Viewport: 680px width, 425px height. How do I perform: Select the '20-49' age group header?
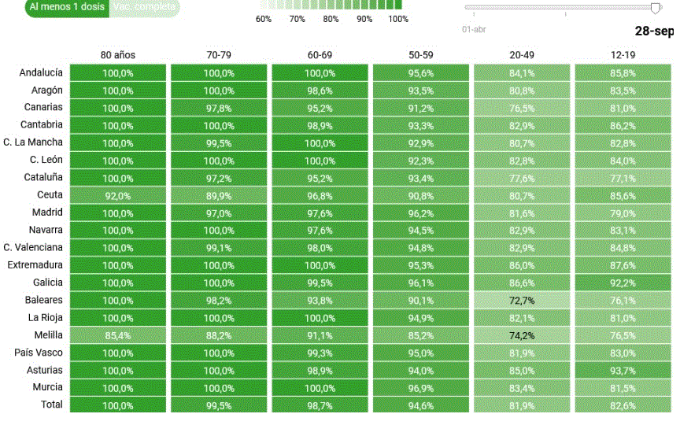[522, 55]
